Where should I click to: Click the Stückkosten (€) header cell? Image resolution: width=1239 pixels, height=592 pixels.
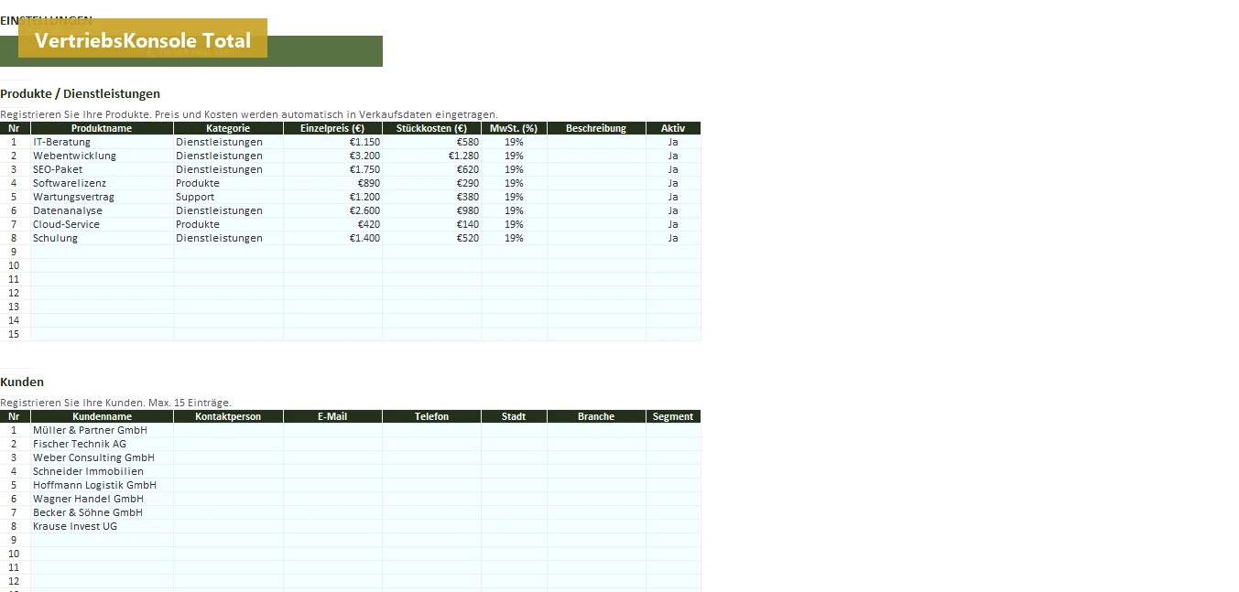(431, 128)
